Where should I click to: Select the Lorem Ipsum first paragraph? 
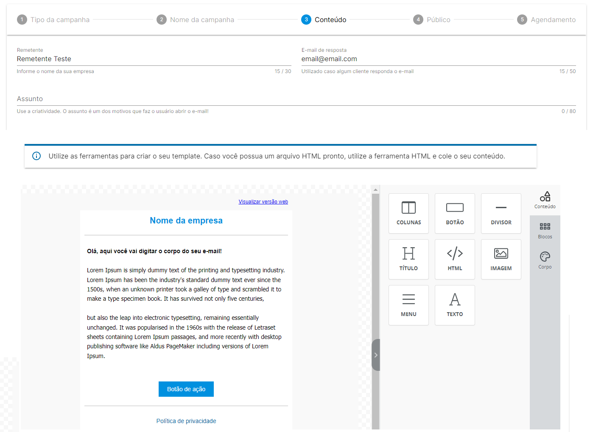coord(186,285)
